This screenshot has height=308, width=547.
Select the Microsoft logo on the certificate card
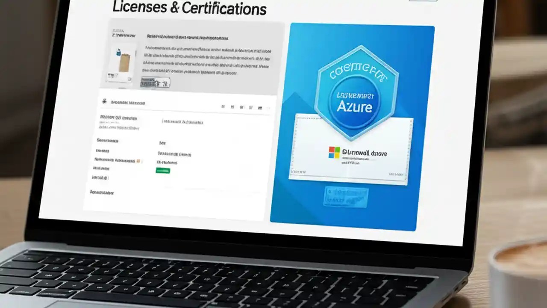pos(333,152)
